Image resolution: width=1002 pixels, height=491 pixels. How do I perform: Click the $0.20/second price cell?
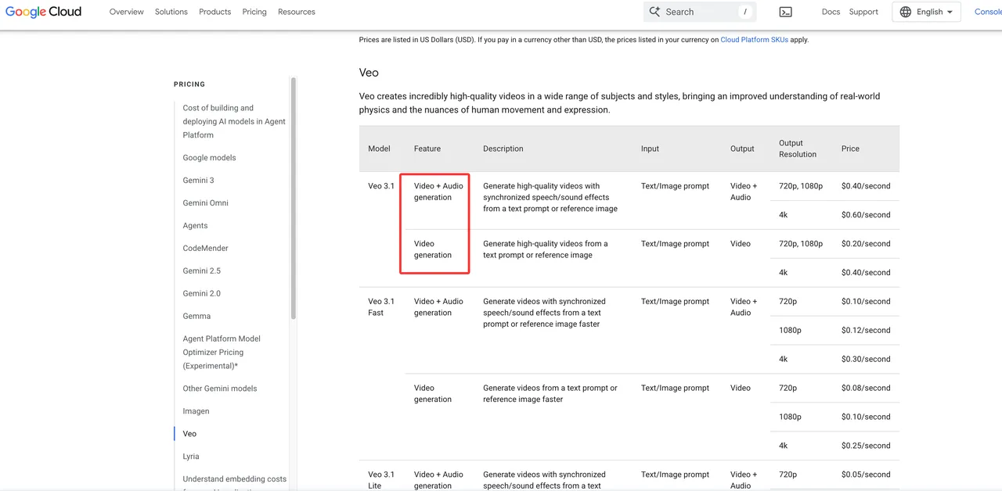(x=866, y=244)
